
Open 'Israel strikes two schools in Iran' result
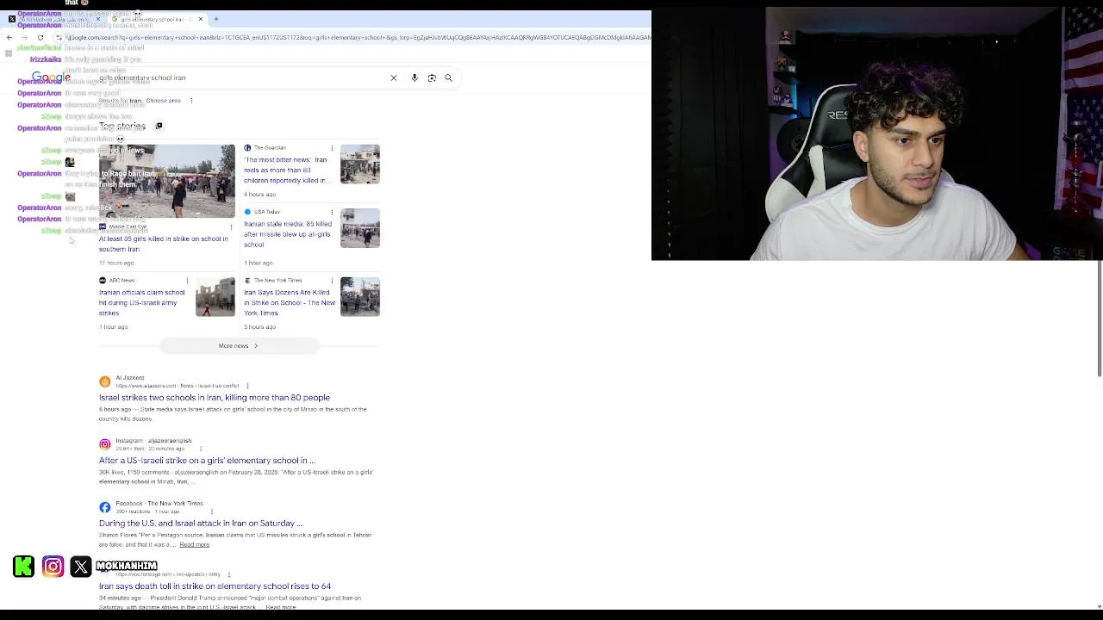[215, 398]
